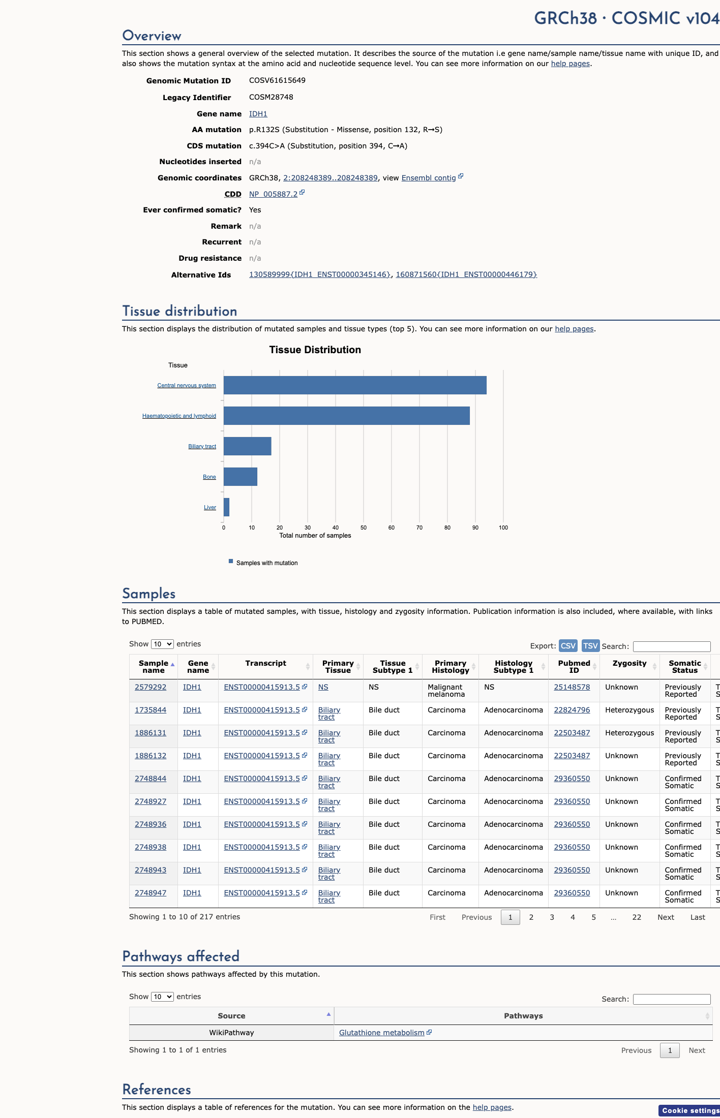720x1118 pixels.
Task: Open genomic coordinates 2:208248389..208248389 link
Action: click(x=330, y=178)
